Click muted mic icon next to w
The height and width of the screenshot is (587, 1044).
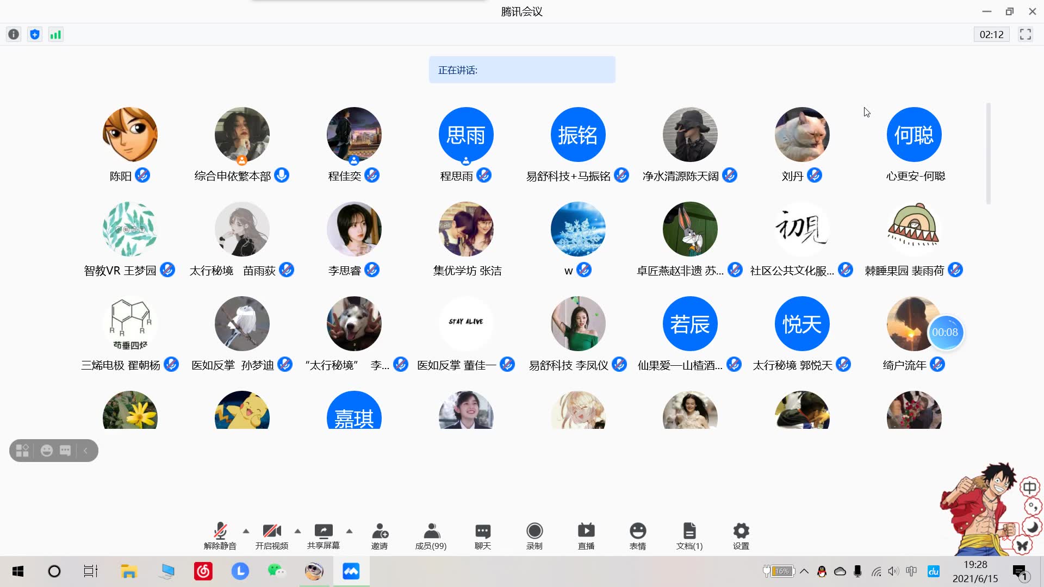pos(584,270)
